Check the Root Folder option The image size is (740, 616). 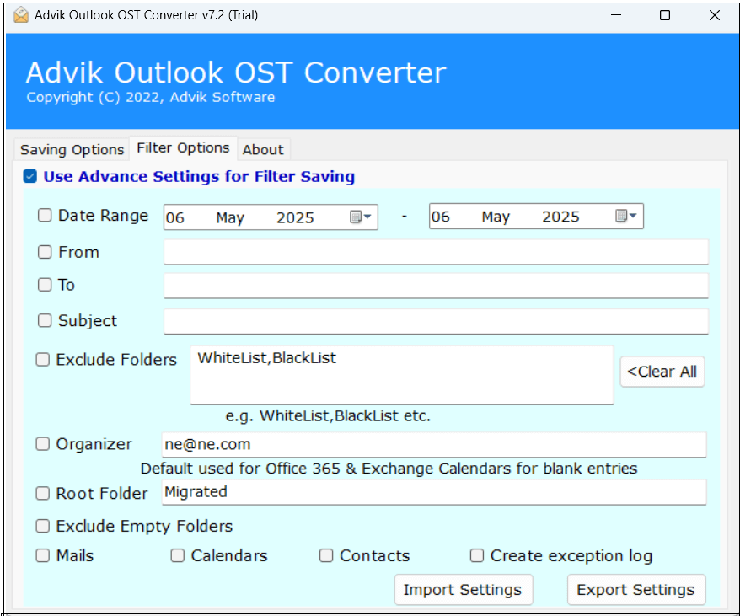[x=43, y=493]
